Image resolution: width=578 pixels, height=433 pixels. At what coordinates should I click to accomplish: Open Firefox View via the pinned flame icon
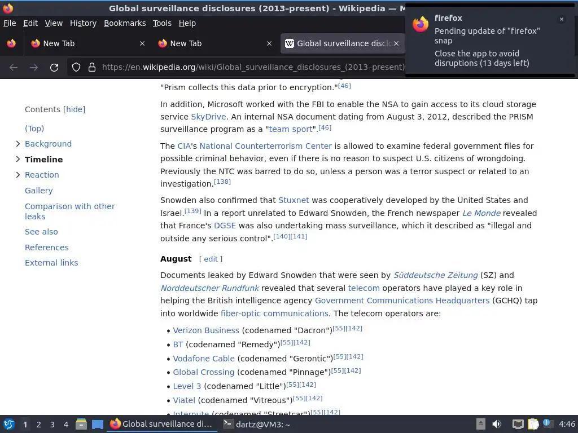coord(11,43)
